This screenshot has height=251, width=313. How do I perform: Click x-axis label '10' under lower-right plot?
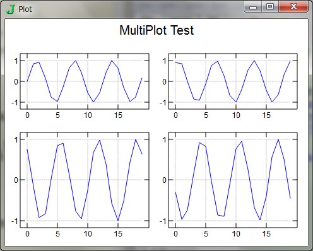point(236,234)
